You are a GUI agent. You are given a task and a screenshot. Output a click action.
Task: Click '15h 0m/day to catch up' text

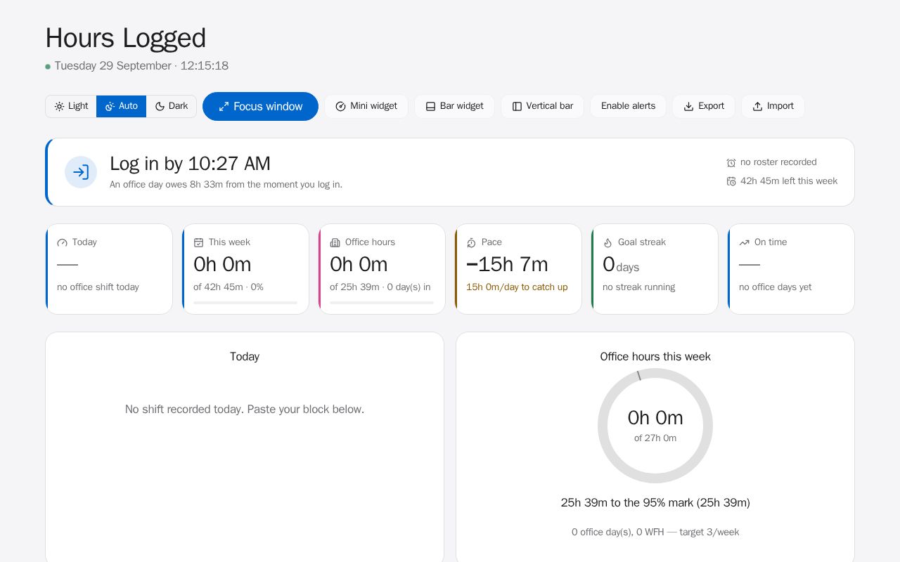517,287
